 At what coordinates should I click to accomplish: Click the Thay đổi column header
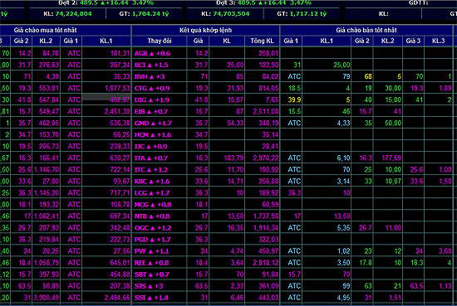(160, 41)
